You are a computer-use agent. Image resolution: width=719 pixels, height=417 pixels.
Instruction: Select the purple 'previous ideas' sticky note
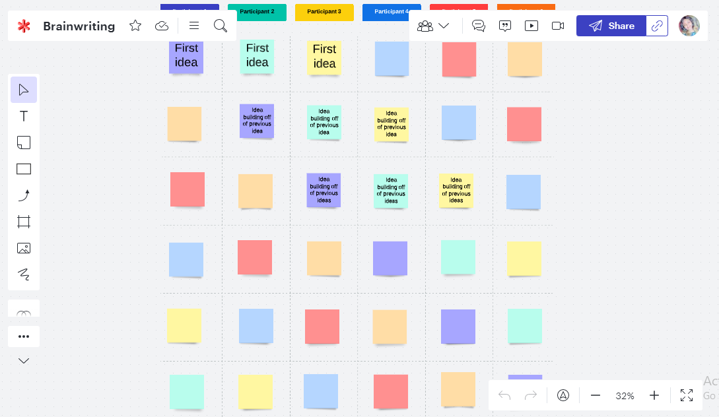pos(324,190)
